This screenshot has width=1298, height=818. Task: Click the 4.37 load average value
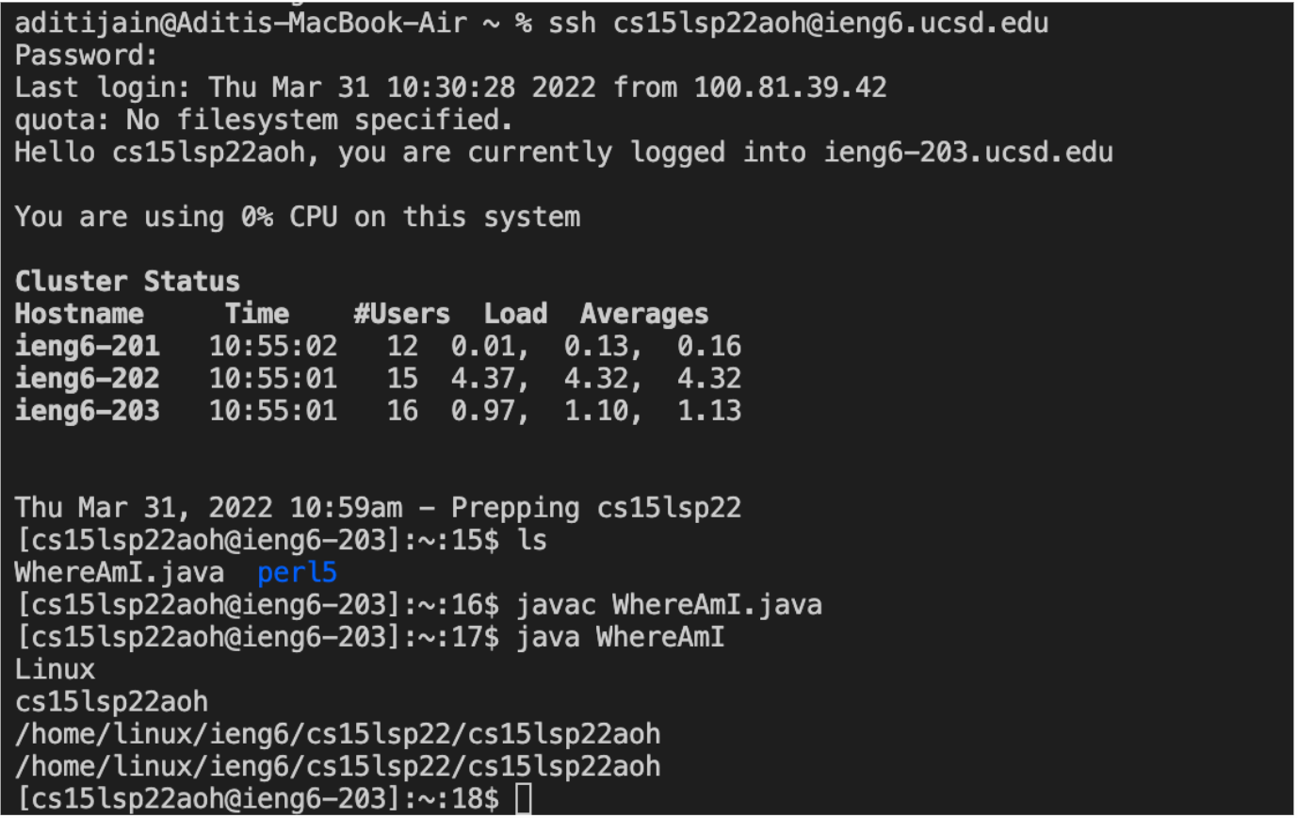click(486, 378)
